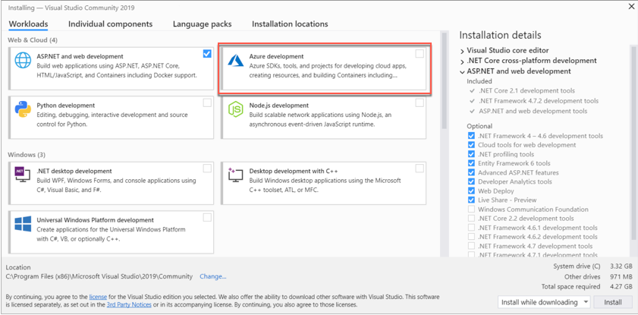
Task: Click the System drive (C) 3.32 GB value
Action: (x=621, y=266)
